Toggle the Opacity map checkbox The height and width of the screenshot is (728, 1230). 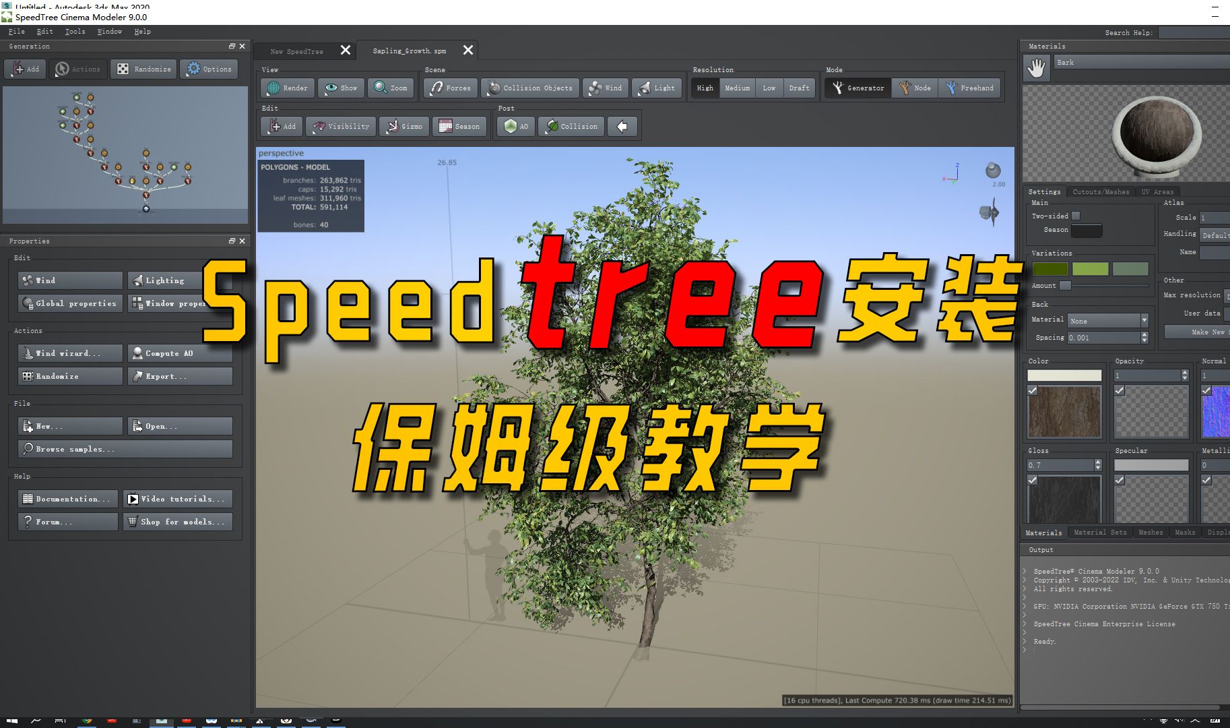click(1120, 390)
